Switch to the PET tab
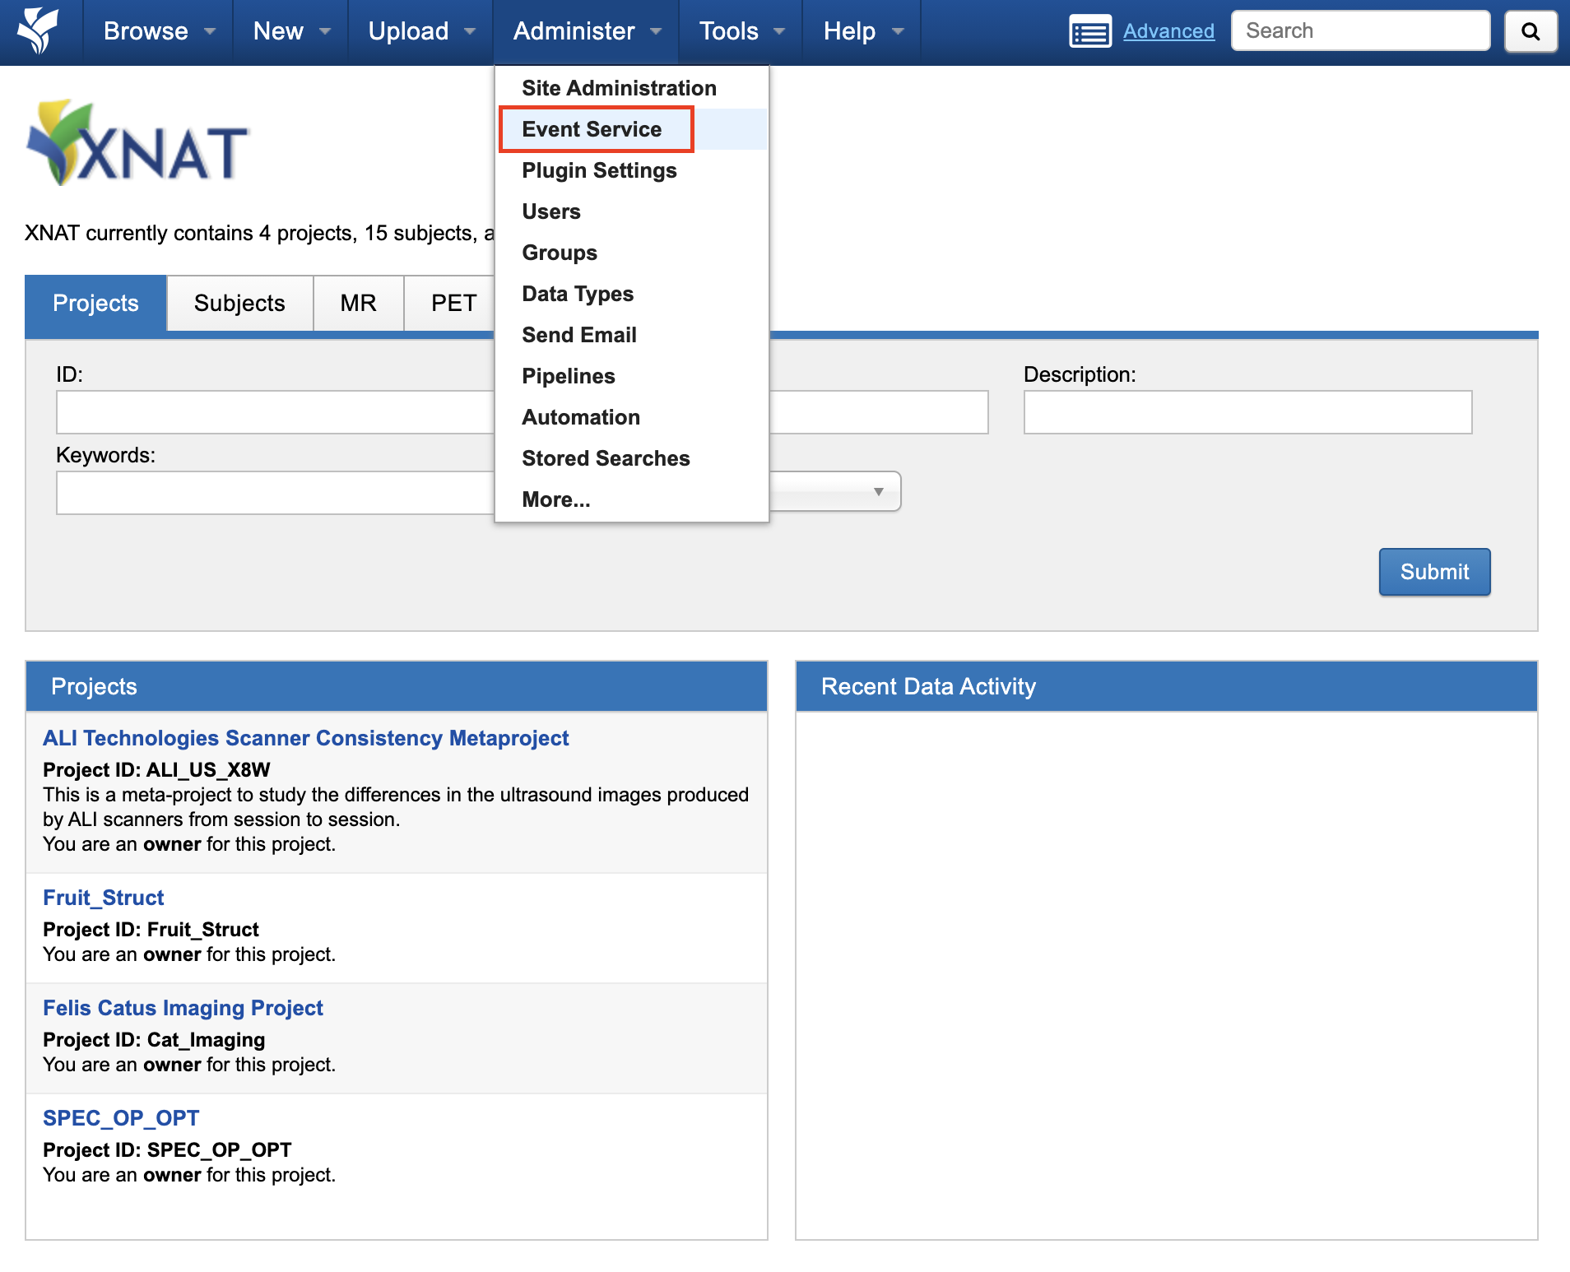The width and height of the screenshot is (1570, 1272). click(x=453, y=303)
